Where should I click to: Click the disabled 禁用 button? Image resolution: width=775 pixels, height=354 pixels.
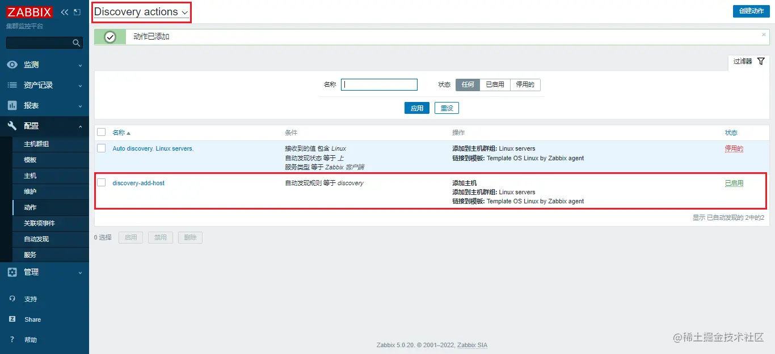pos(161,237)
